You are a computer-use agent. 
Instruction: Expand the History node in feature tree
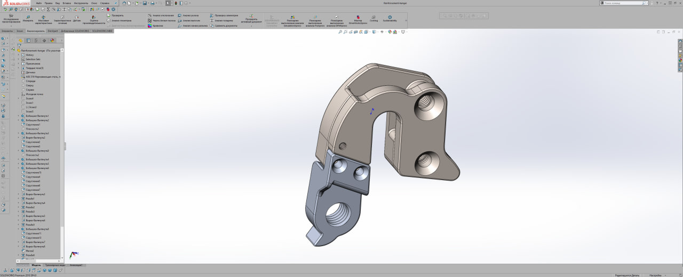19,55
